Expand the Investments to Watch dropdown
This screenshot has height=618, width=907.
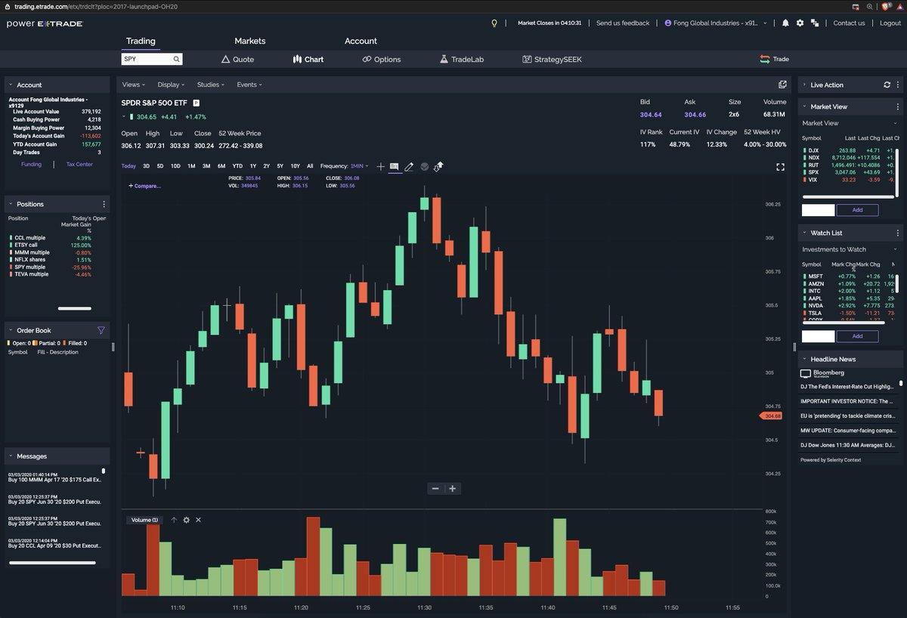point(896,249)
